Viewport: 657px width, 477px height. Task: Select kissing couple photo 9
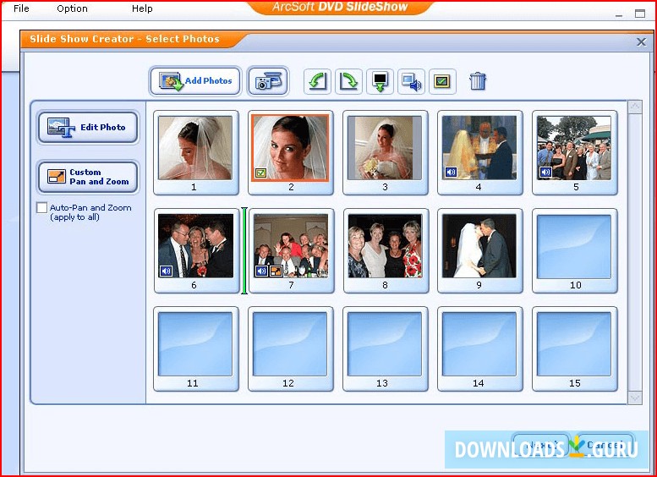pyautogui.click(x=479, y=245)
